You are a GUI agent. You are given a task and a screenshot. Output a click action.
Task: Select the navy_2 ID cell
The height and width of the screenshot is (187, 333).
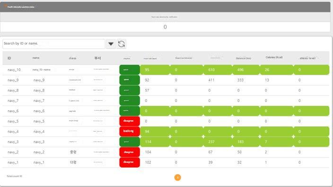click(13, 152)
